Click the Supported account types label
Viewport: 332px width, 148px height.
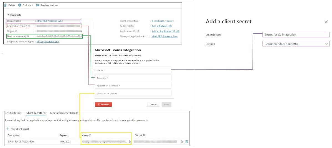(x=20, y=42)
